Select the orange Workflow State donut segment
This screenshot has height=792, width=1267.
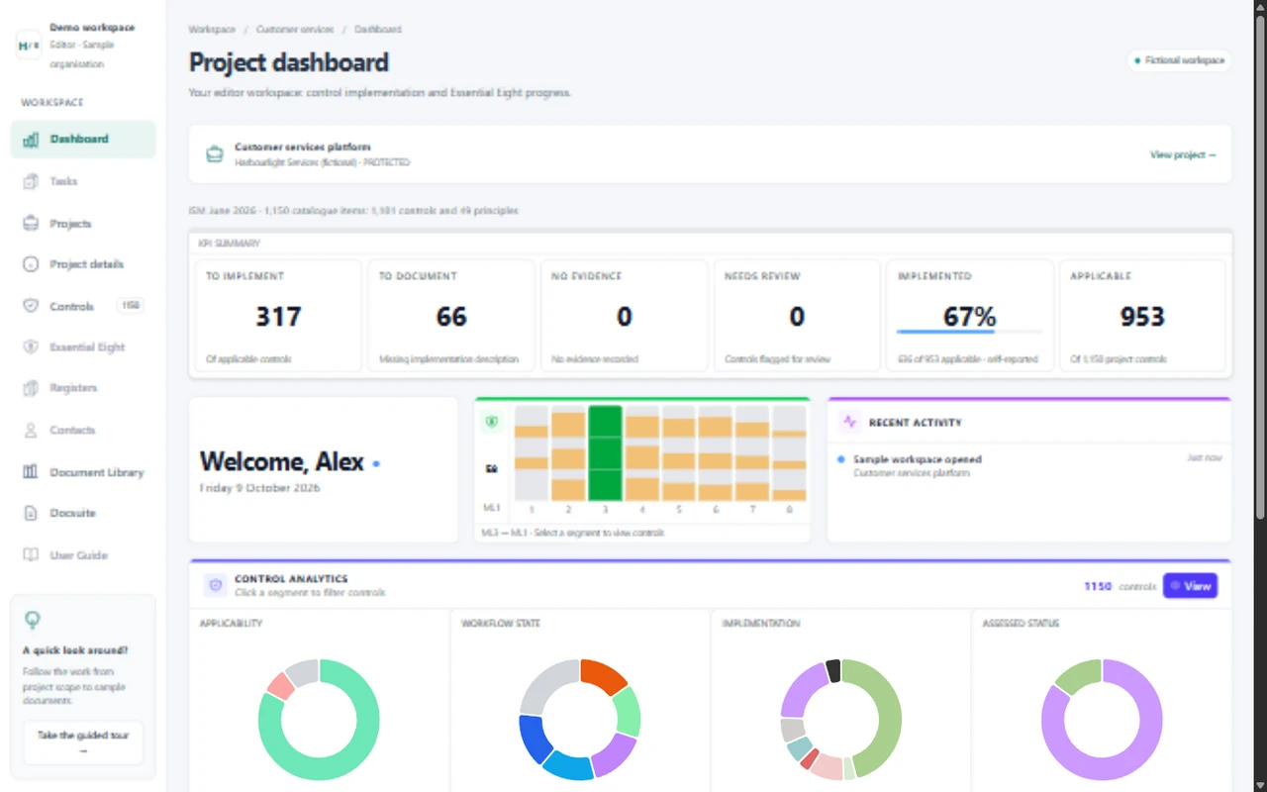point(605,675)
